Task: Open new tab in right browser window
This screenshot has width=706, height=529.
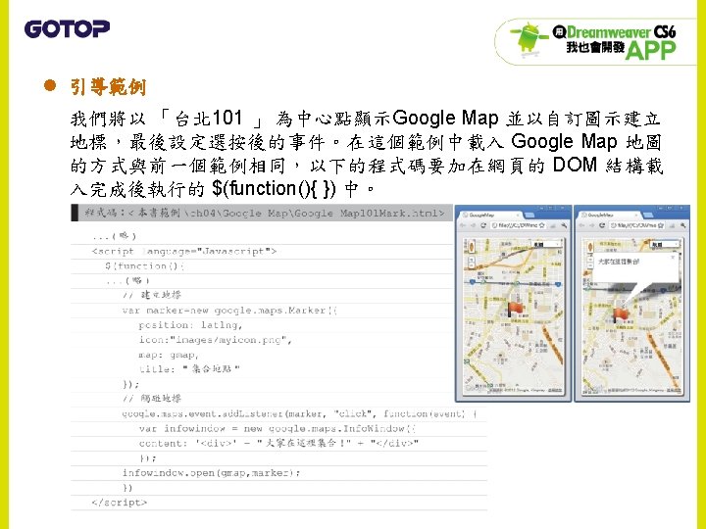Action: pyautogui.click(x=647, y=215)
